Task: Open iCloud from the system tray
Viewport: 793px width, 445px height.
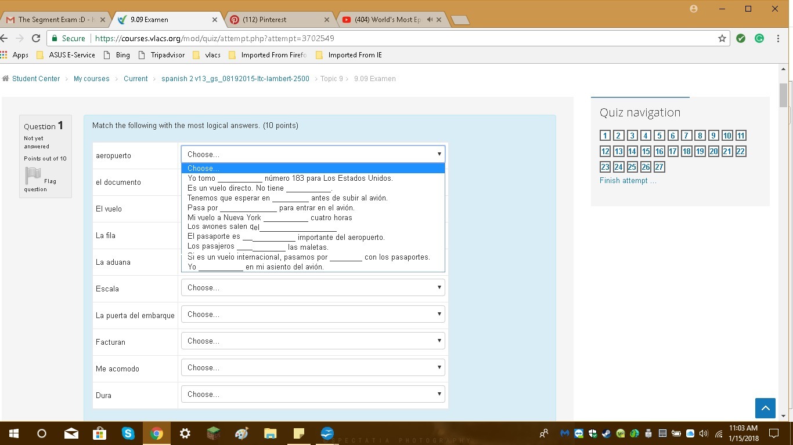Action: (690, 433)
